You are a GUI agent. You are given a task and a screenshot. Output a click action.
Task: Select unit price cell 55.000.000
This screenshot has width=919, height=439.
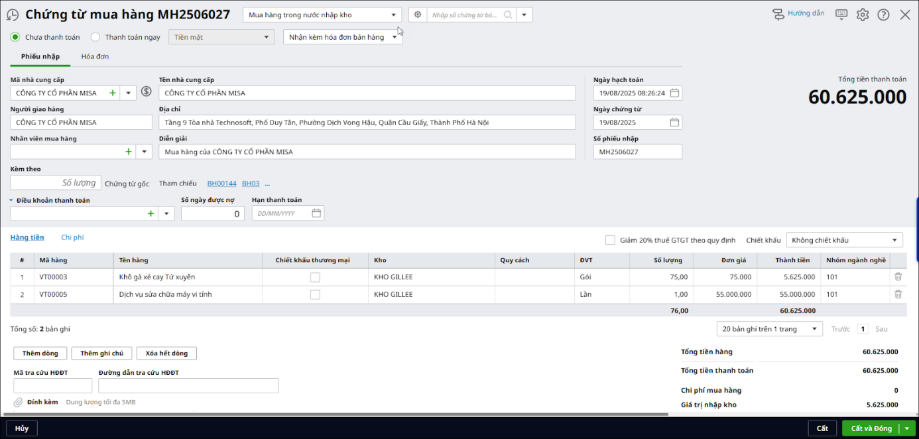click(726, 294)
